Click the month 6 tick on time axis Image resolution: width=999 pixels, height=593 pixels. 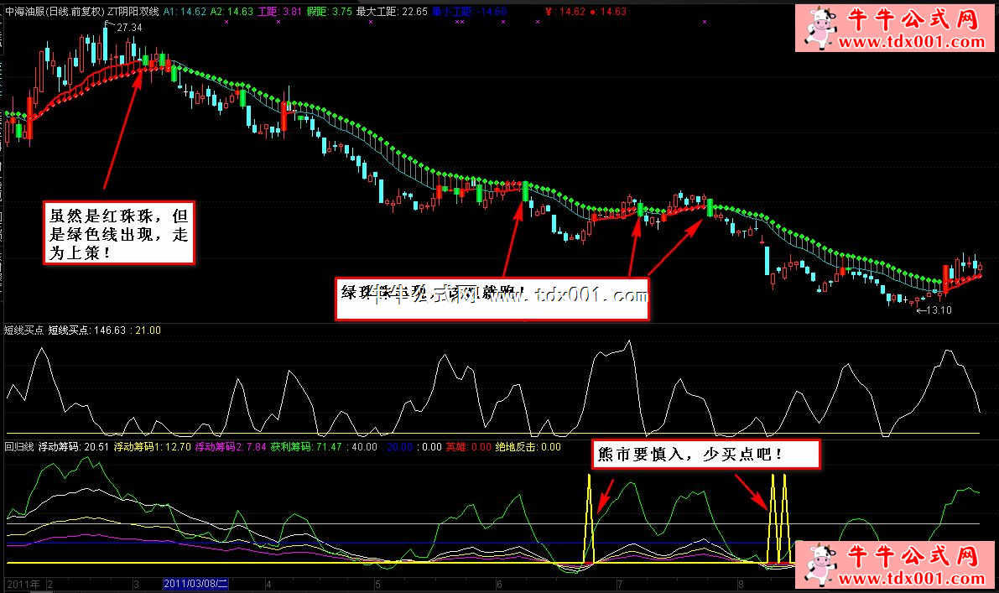point(499,583)
